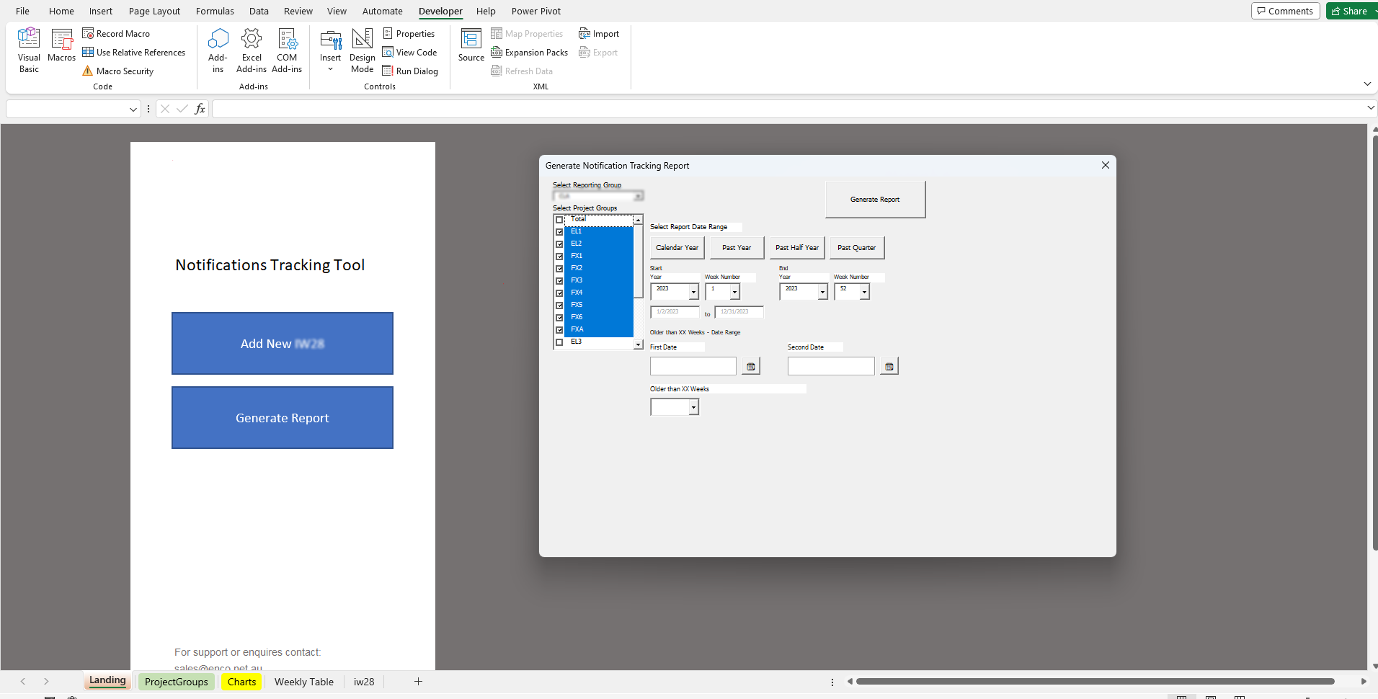This screenshot has width=1378, height=699.
Task: Uncheck the EL2 project group
Action: click(x=559, y=244)
